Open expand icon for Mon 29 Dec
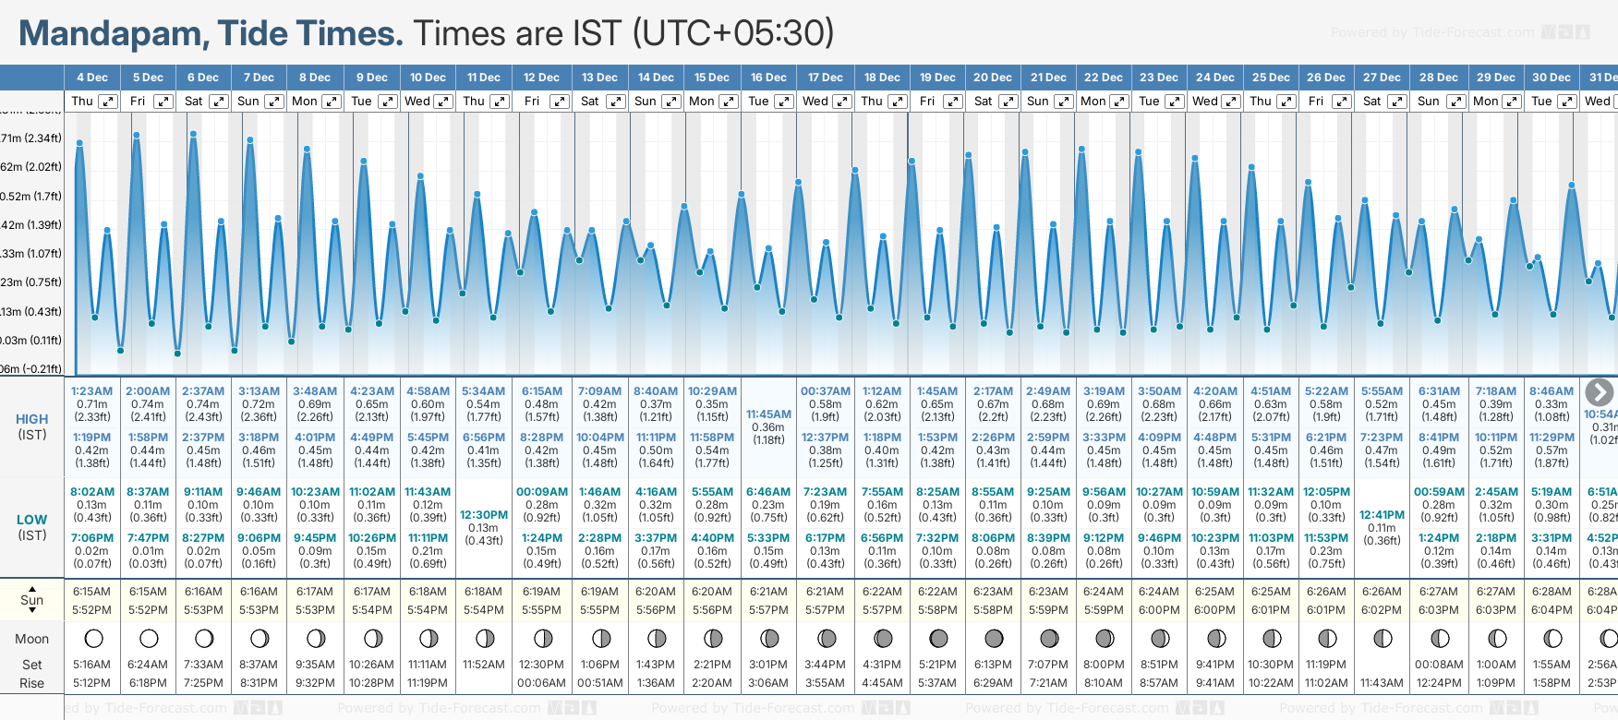The height and width of the screenshot is (720, 1618). point(1512,102)
